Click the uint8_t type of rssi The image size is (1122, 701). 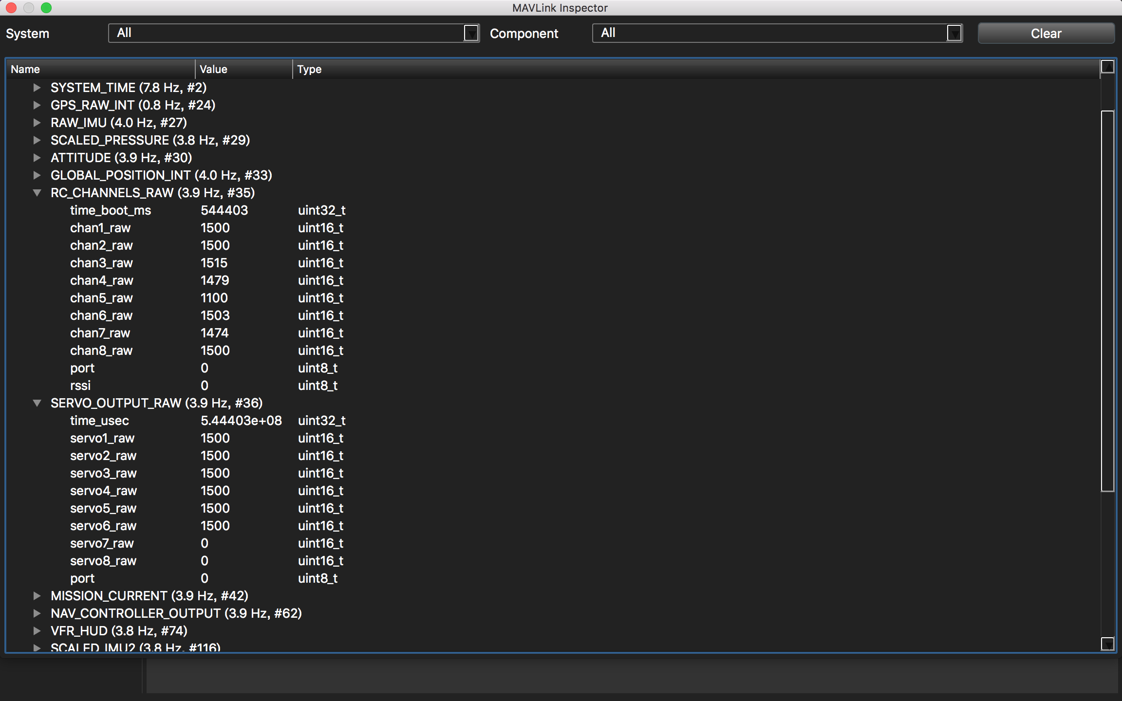click(x=318, y=386)
